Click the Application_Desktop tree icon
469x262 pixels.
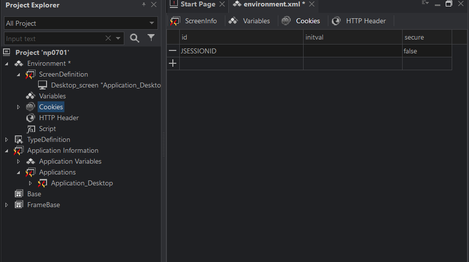point(43,183)
